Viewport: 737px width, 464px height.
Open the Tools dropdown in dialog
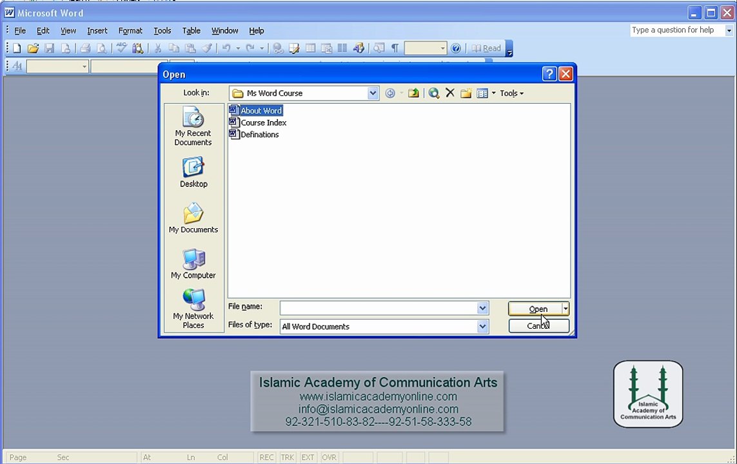(511, 93)
